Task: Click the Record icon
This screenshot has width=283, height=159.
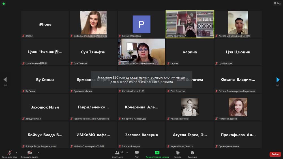Action: point(177,153)
